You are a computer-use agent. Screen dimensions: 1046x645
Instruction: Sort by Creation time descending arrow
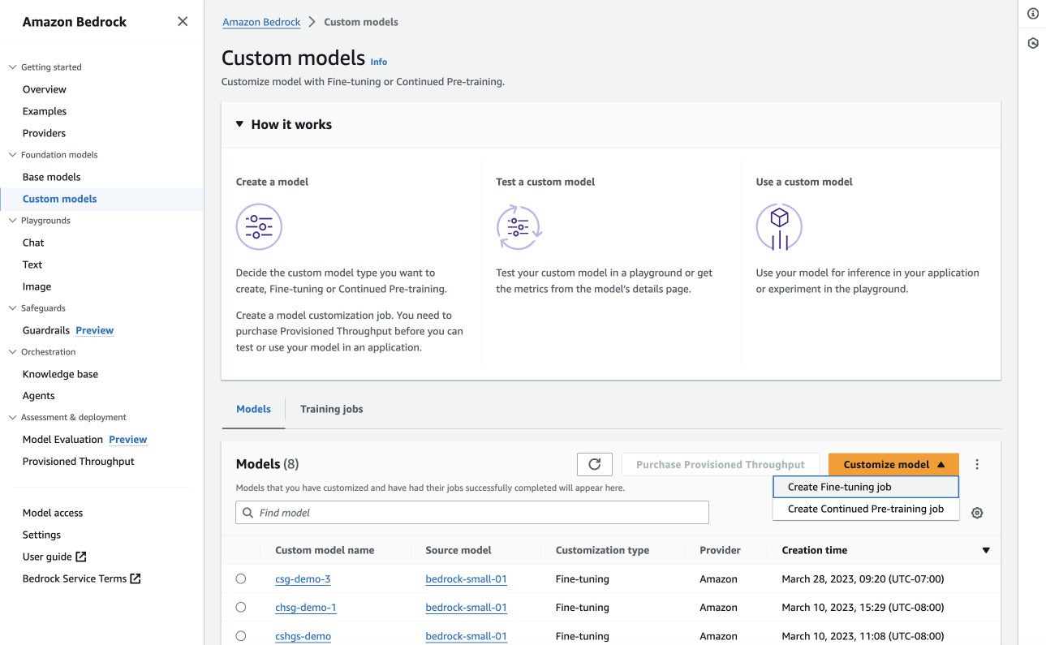point(986,550)
